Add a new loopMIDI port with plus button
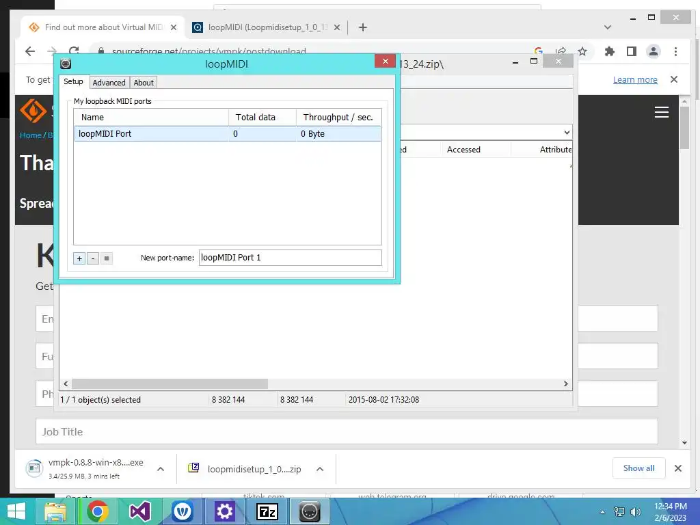 [79, 258]
